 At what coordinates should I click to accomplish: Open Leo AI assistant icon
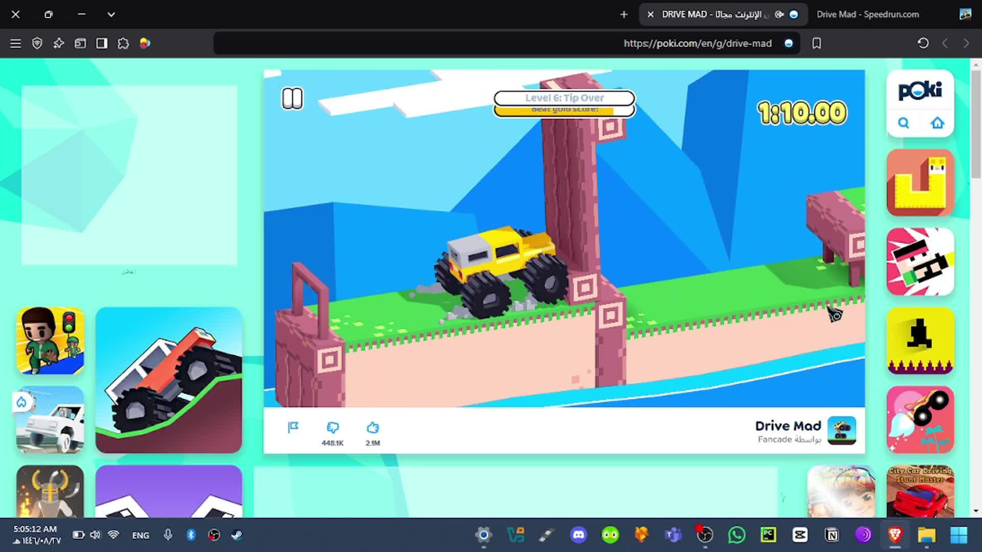tap(58, 43)
